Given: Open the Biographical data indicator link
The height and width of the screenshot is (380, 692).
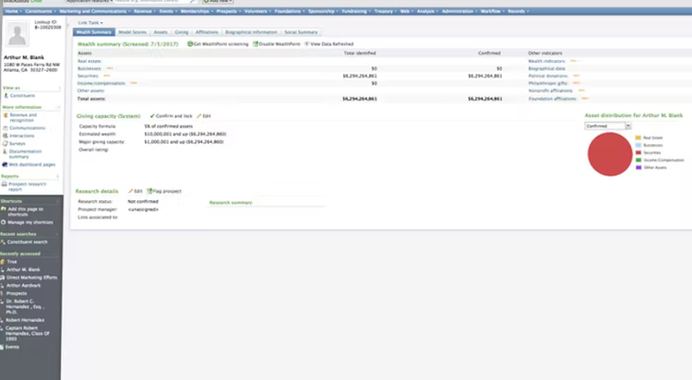Looking at the screenshot, I should (x=547, y=68).
